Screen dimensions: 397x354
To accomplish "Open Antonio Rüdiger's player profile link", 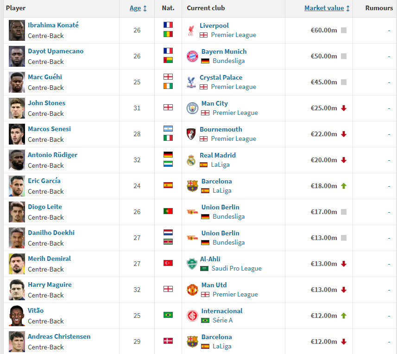I will (52, 155).
